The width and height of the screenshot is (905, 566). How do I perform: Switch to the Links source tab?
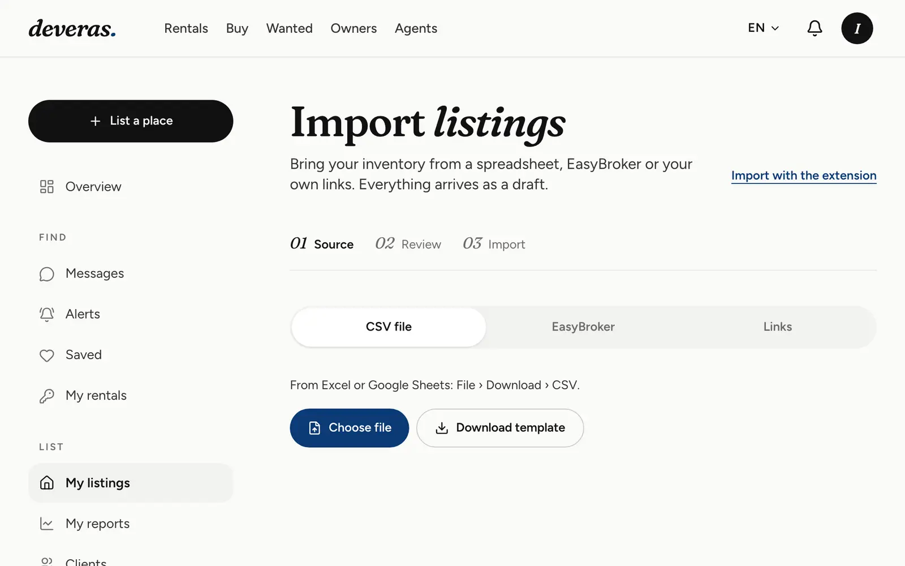point(778,327)
